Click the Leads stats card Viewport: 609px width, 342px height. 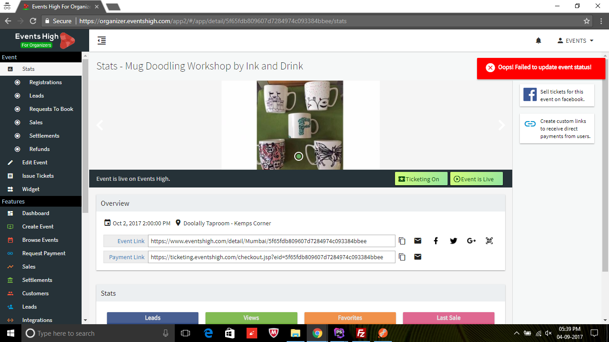(152, 318)
